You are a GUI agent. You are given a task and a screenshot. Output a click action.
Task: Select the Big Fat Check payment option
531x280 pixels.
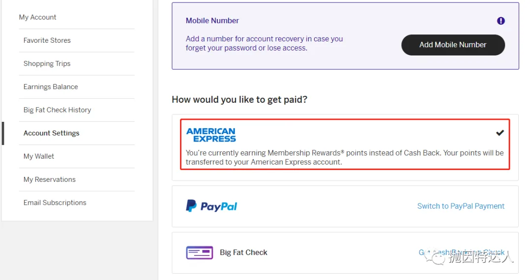tap(345, 252)
